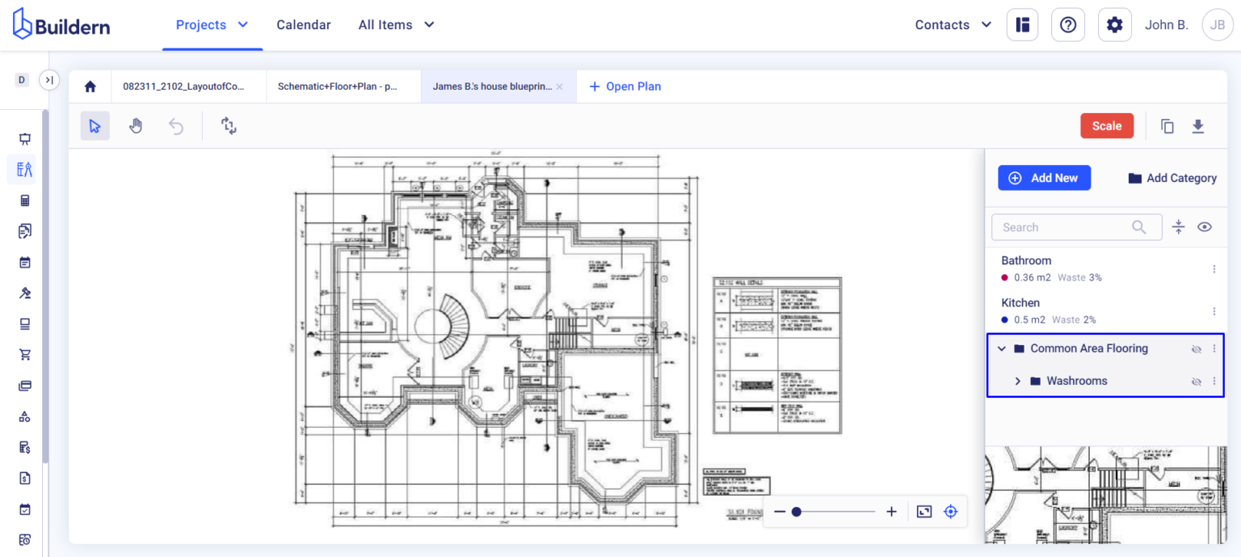
Task: Click the rotate plan icon
Action: click(x=229, y=126)
